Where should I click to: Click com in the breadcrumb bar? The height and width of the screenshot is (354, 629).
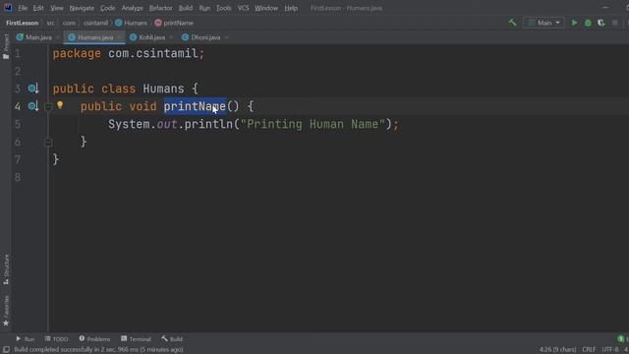tap(69, 23)
